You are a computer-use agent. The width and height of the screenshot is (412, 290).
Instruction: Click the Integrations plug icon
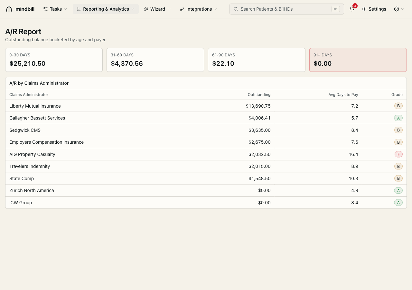coord(182,9)
